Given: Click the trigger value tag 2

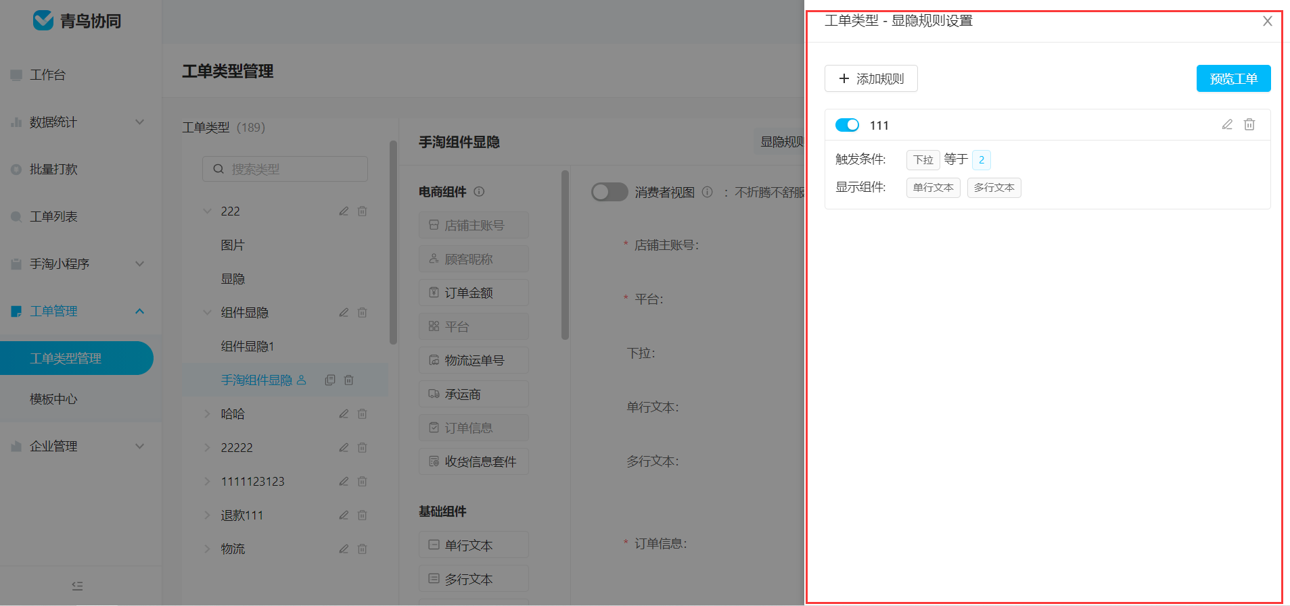Looking at the screenshot, I should [x=982, y=159].
